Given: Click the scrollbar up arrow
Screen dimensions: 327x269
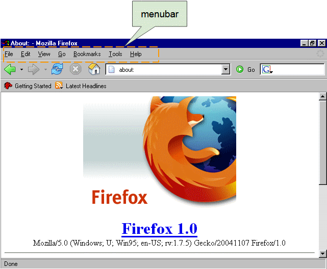Looking at the screenshot, I should tap(322, 96).
